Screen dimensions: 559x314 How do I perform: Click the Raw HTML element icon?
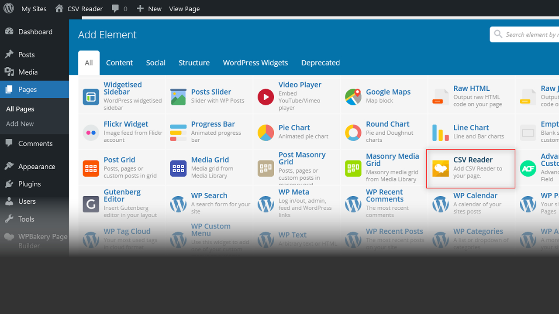tap(440, 97)
